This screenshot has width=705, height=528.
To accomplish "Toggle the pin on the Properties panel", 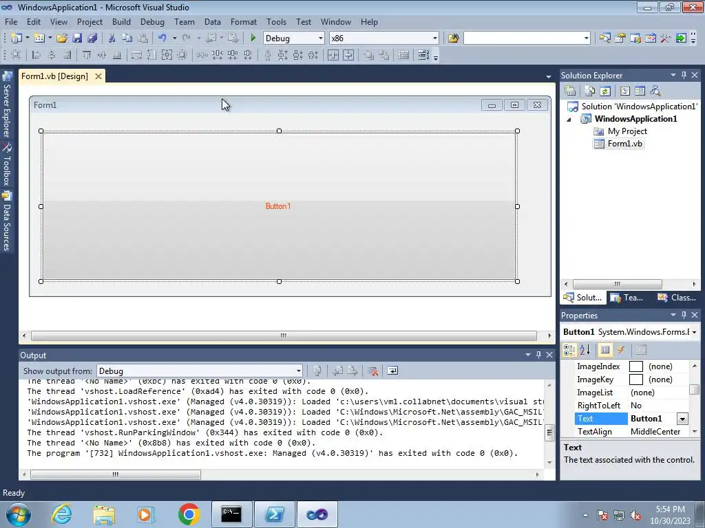I will click(684, 315).
